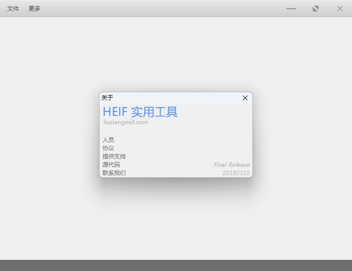The image size is (352, 271).
Task: Click the 20180103 version number
Action: (x=235, y=173)
